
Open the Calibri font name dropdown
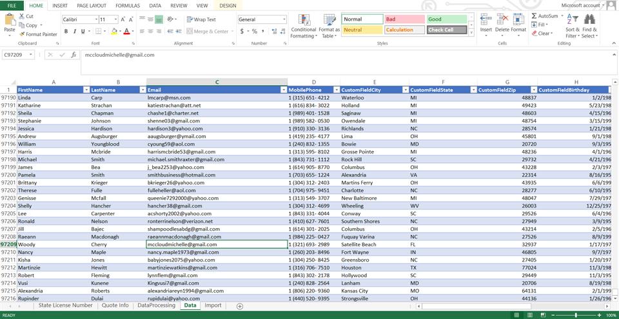96,19
